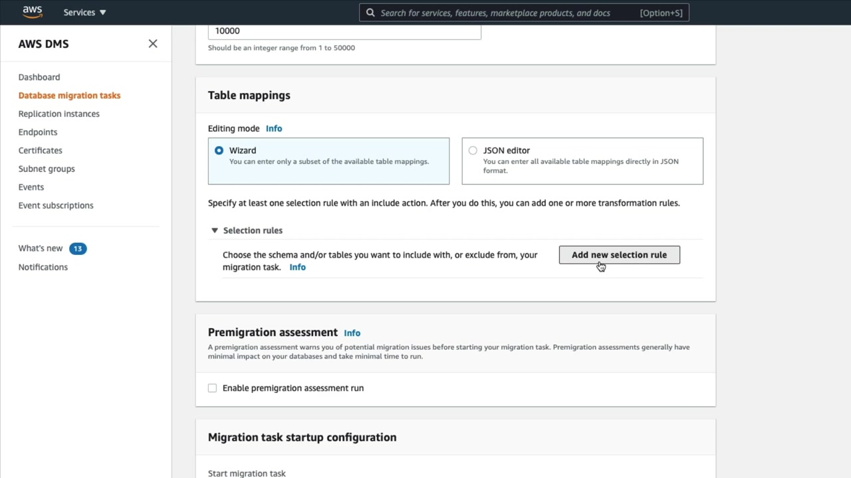This screenshot has width=851, height=478.
Task: Open Info link under Selection rules
Action: (x=297, y=268)
